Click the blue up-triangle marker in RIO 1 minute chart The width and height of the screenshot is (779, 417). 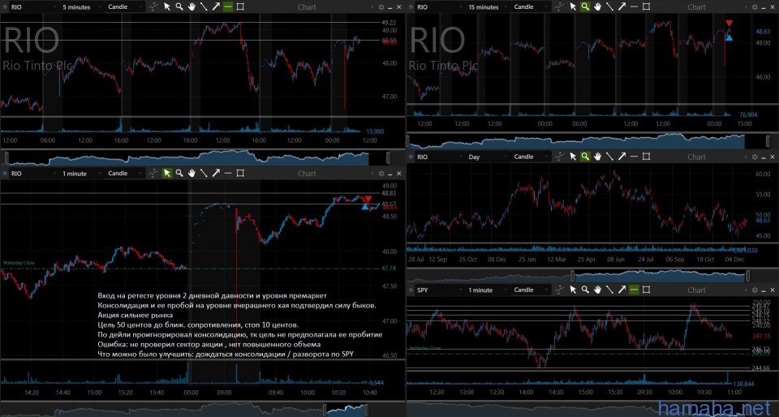[365, 207]
